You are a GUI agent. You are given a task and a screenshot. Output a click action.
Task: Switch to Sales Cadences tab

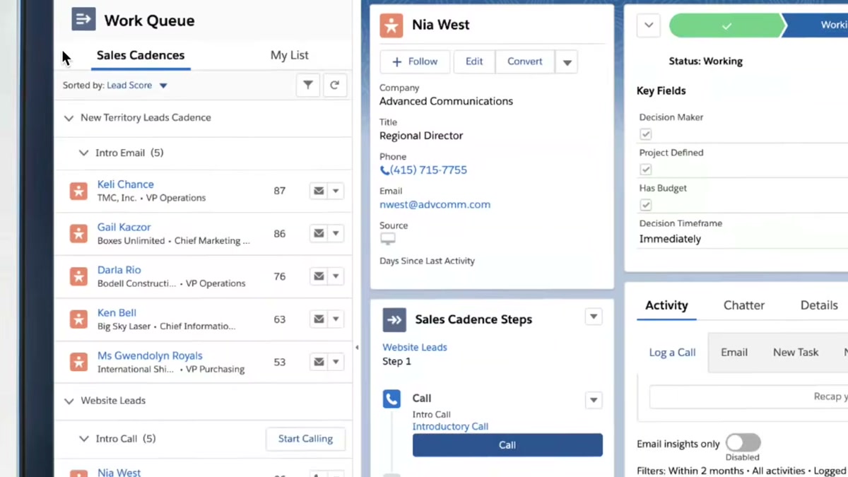click(x=141, y=55)
